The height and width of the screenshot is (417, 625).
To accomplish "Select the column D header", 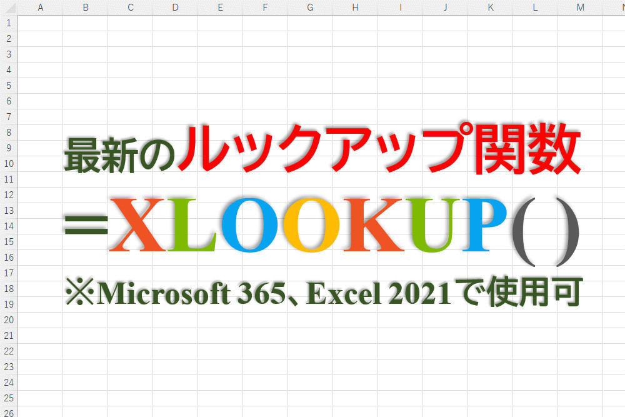I will tap(175, 8).
